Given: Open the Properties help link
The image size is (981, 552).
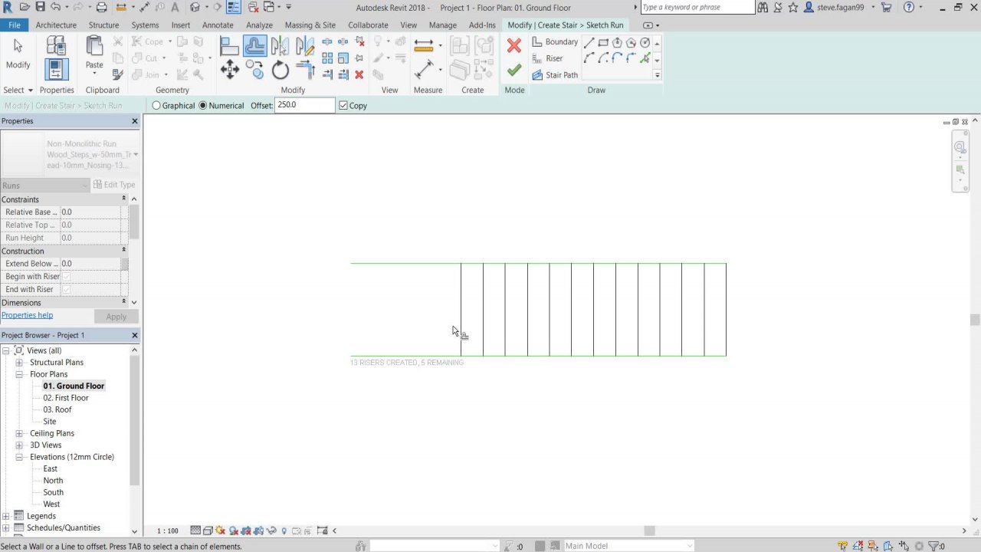Looking at the screenshot, I should pos(28,315).
